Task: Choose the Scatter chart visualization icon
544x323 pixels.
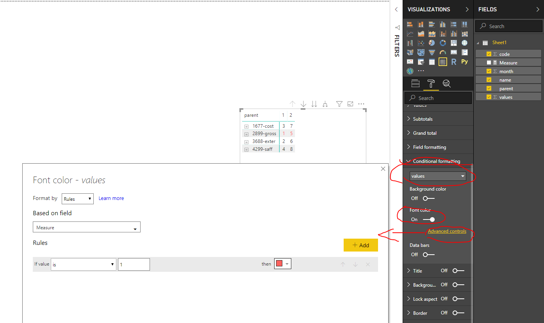Action: point(421,43)
